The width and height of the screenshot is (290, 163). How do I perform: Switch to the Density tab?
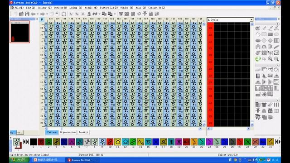(x=83, y=132)
